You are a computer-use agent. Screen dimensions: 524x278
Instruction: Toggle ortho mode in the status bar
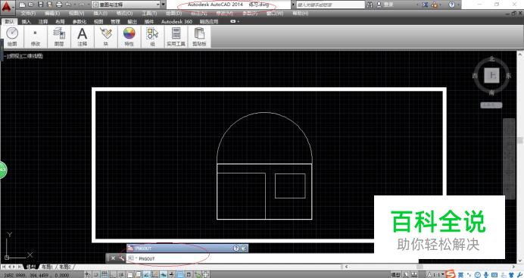coord(113,275)
